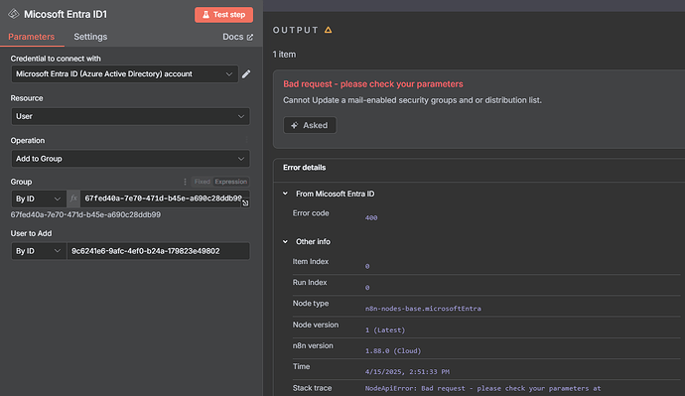Viewport: 685px width, 396px height.
Task: Open the credential account dropdown
Action: click(x=124, y=73)
